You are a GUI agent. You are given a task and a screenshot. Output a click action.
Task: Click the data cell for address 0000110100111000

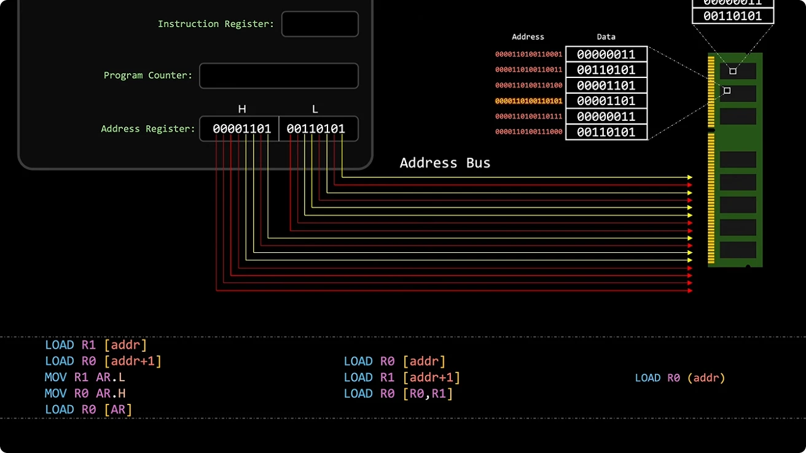(606, 132)
